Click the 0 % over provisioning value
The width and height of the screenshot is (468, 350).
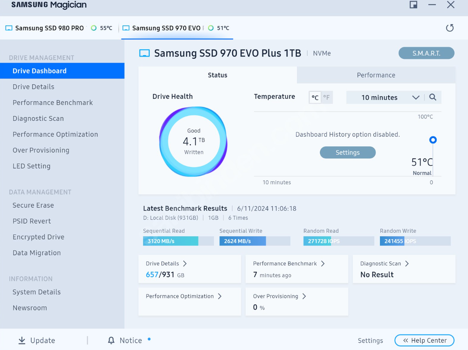[259, 307]
